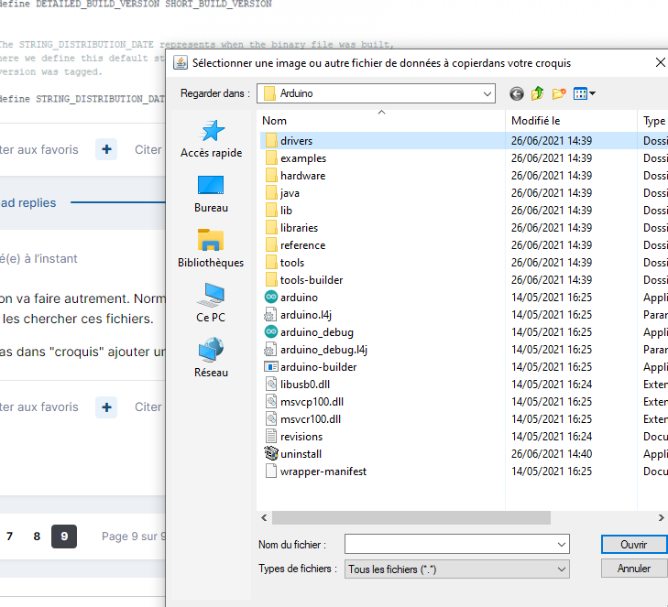The image size is (668, 607).
Task: Select Ce PC in the sidebar
Action: 211,303
